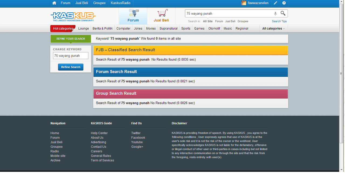Click the Change Keyword input field
Viewport: 345px width, 194px height.
click(71, 56)
